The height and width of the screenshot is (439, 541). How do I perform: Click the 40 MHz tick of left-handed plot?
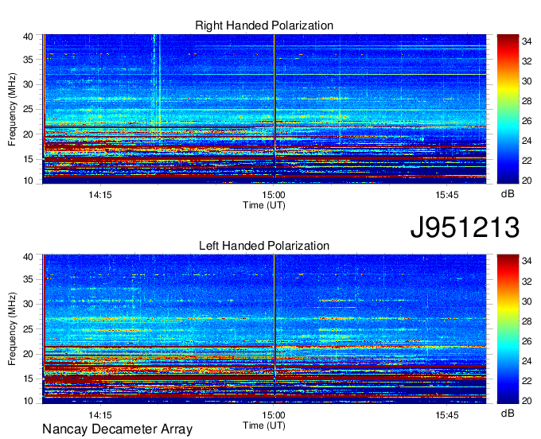pos(29,257)
